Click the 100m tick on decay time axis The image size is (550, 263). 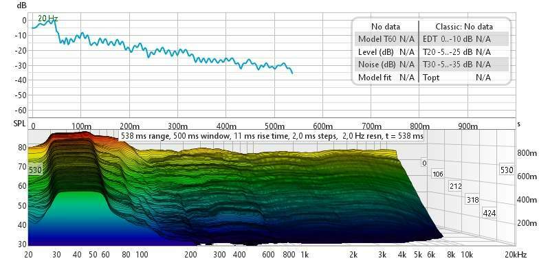click(x=80, y=126)
